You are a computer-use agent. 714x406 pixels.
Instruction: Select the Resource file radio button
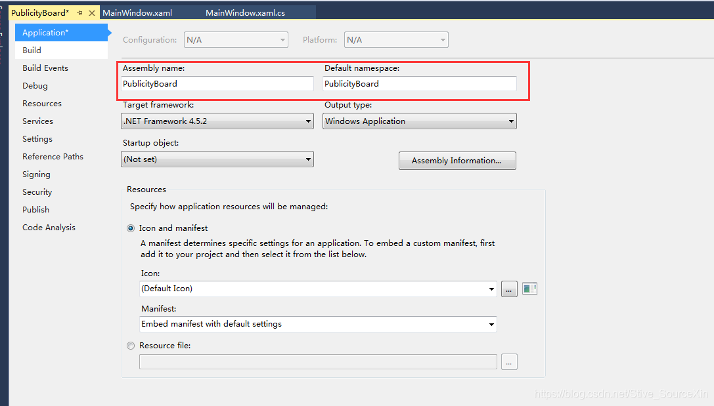pyautogui.click(x=131, y=346)
